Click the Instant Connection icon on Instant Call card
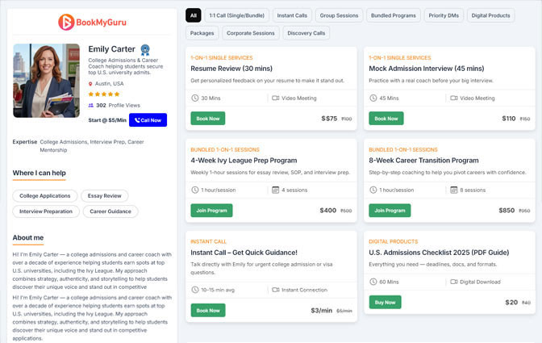 pyautogui.click(x=276, y=289)
